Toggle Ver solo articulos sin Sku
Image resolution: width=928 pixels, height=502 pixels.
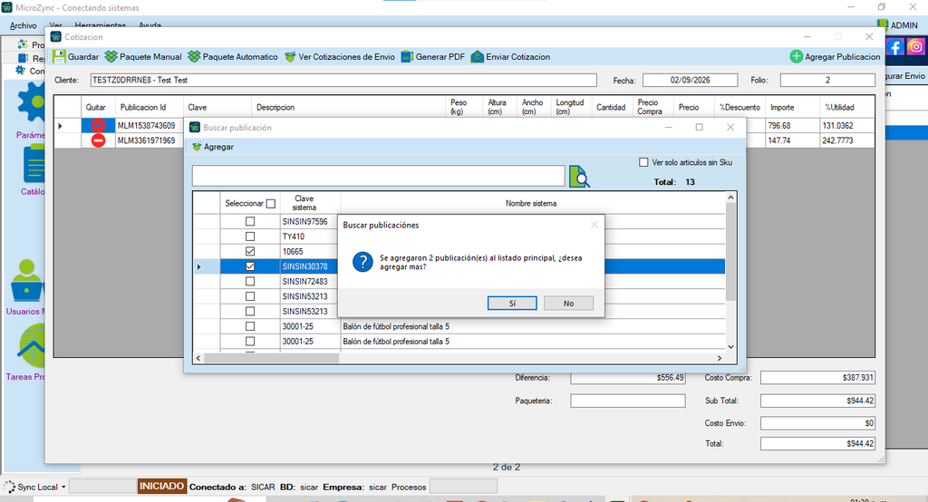pos(643,162)
